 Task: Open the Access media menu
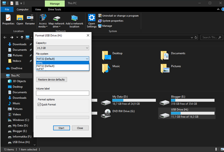coord(43,21)
